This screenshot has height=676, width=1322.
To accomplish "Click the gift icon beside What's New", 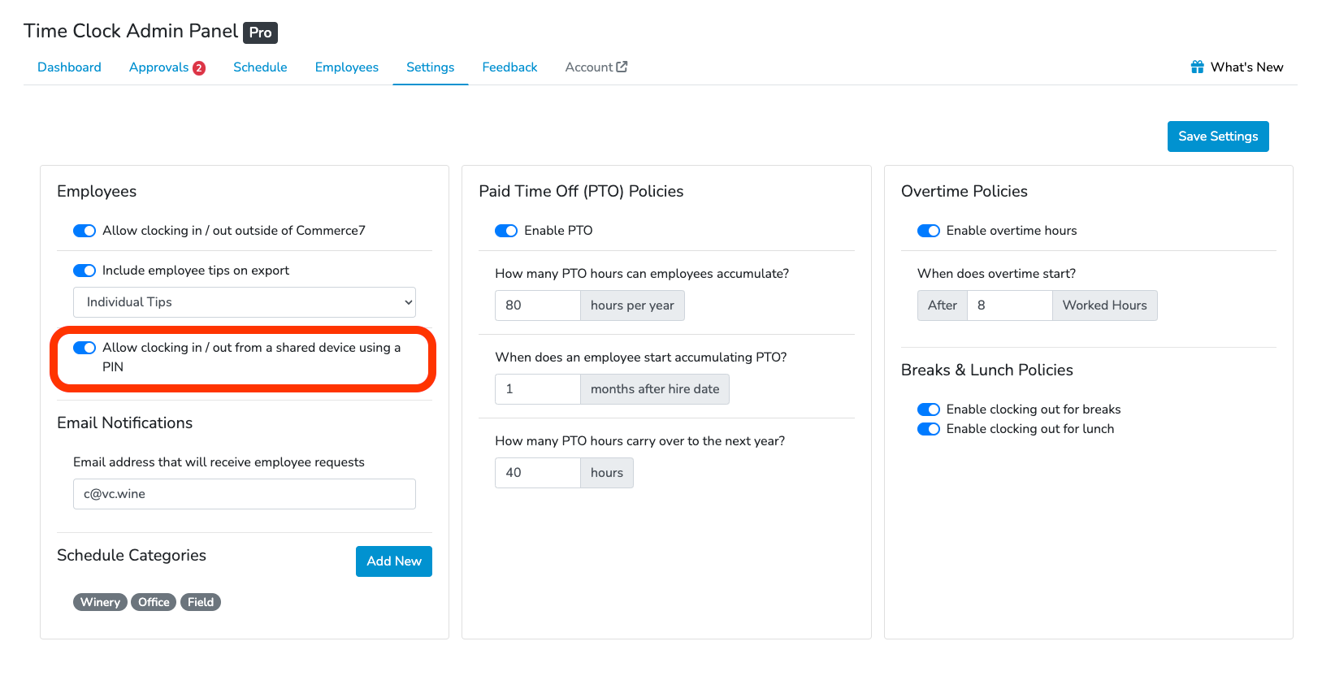I will tap(1197, 67).
